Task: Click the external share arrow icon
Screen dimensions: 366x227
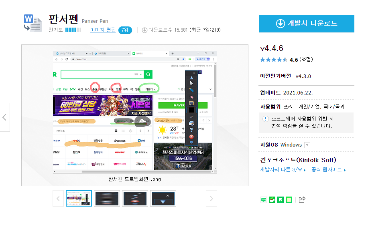Action: (x=302, y=199)
